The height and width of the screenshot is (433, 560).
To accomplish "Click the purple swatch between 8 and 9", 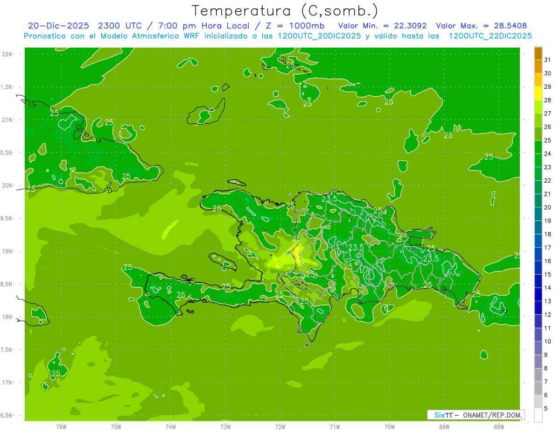I will pos(538,362).
